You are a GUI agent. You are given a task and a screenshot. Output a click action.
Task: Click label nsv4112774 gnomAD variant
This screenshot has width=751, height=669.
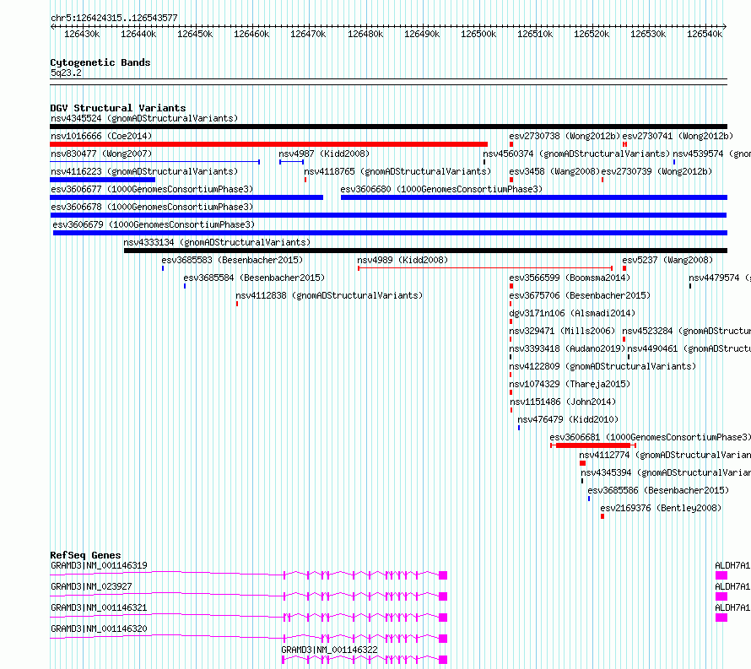pyautogui.click(x=665, y=455)
